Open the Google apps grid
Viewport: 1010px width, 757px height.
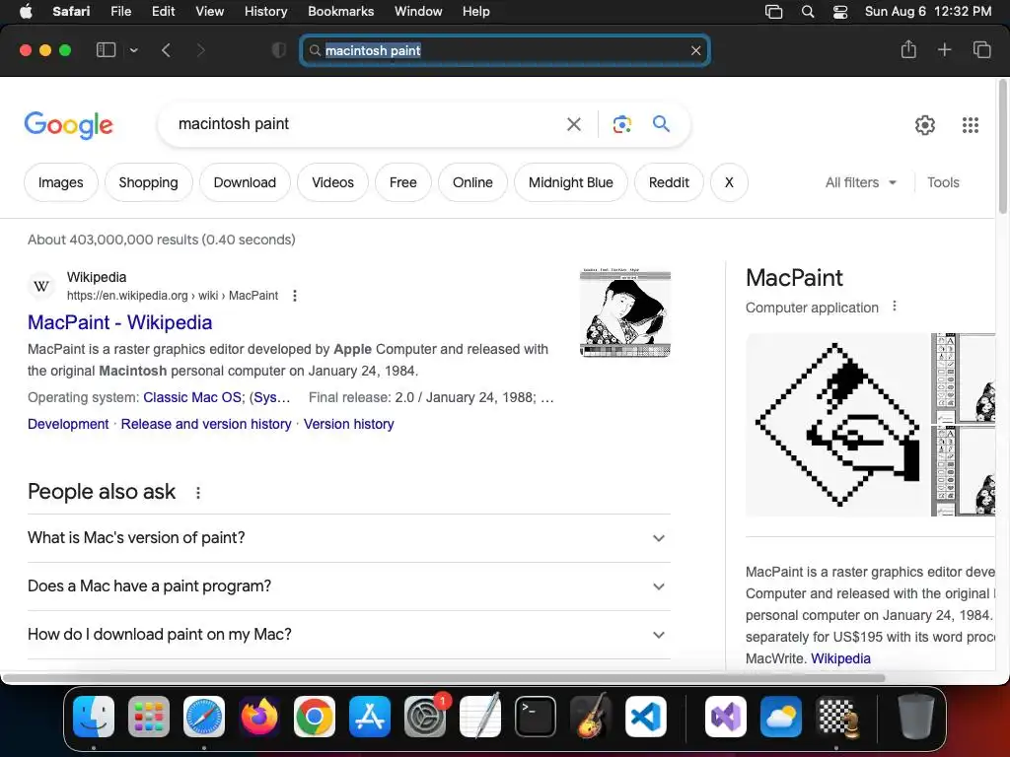pos(971,125)
